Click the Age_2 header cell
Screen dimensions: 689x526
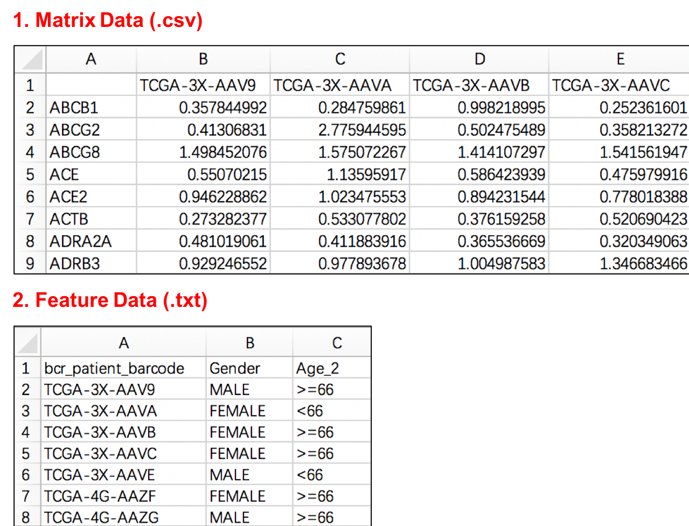(x=331, y=368)
